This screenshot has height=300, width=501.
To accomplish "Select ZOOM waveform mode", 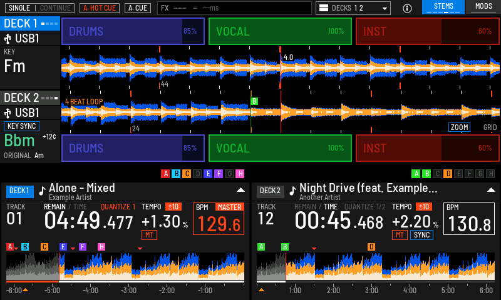I will coord(459,127).
